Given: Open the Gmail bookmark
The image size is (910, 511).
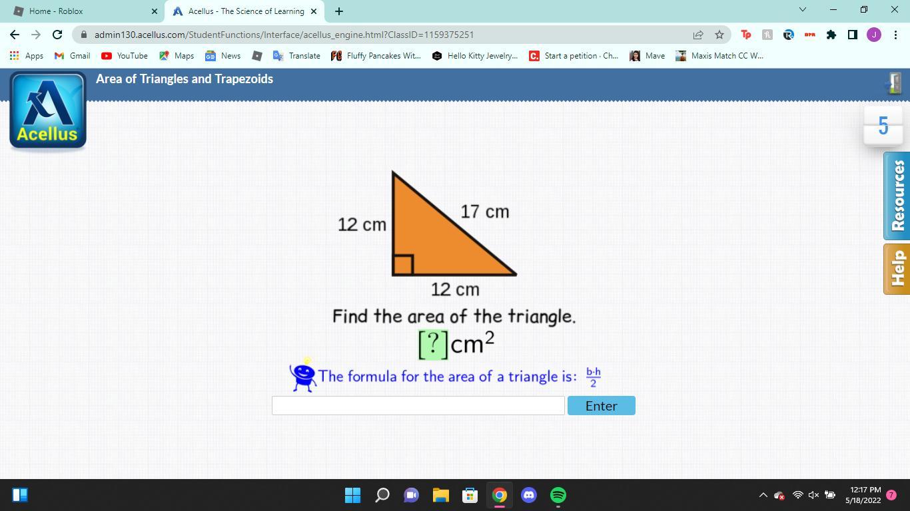Looking at the screenshot, I should point(72,56).
